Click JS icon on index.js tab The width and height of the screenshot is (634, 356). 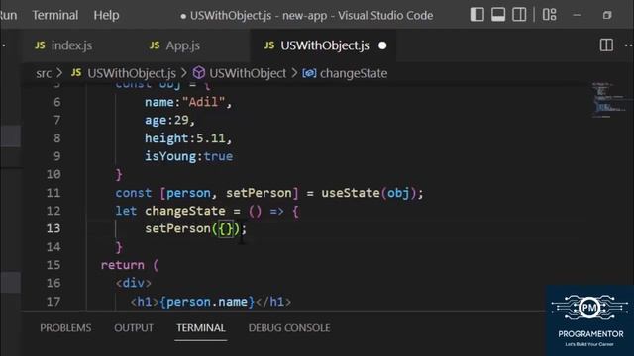(x=40, y=45)
